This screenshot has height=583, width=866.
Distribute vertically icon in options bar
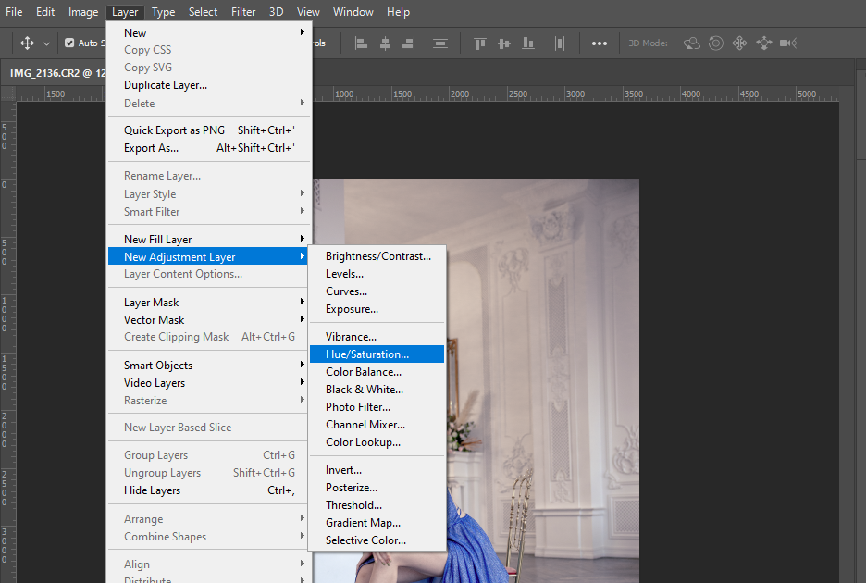pyautogui.click(x=440, y=43)
